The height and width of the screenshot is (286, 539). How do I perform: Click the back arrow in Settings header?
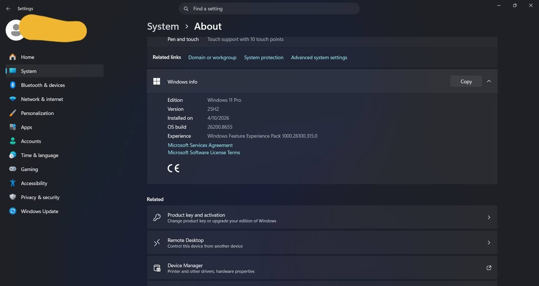pyautogui.click(x=8, y=8)
